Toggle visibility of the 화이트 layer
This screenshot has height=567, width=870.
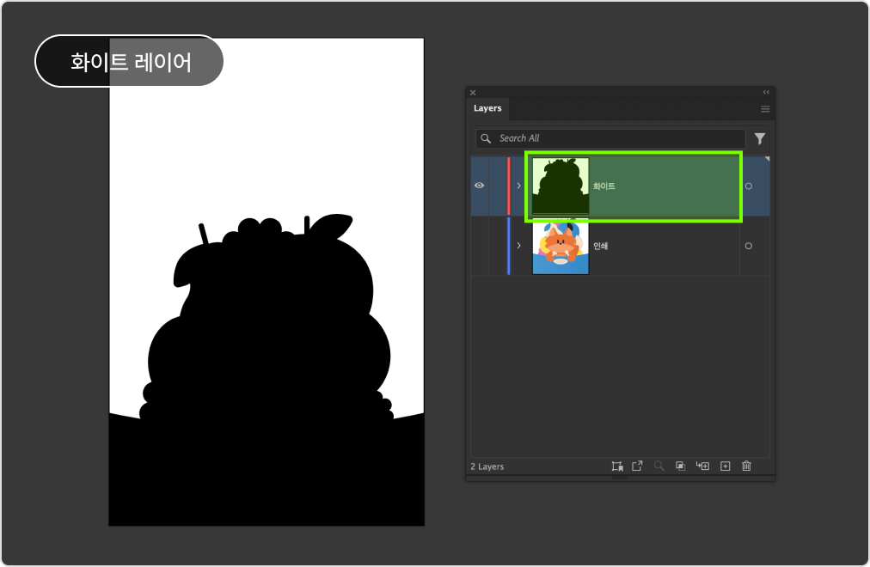(x=479, y=186)
